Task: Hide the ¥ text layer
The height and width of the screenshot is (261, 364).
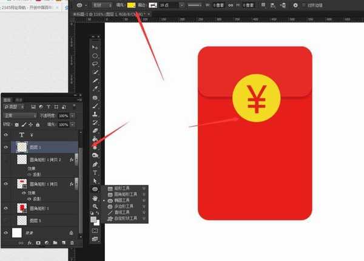Action: point(6,135)
